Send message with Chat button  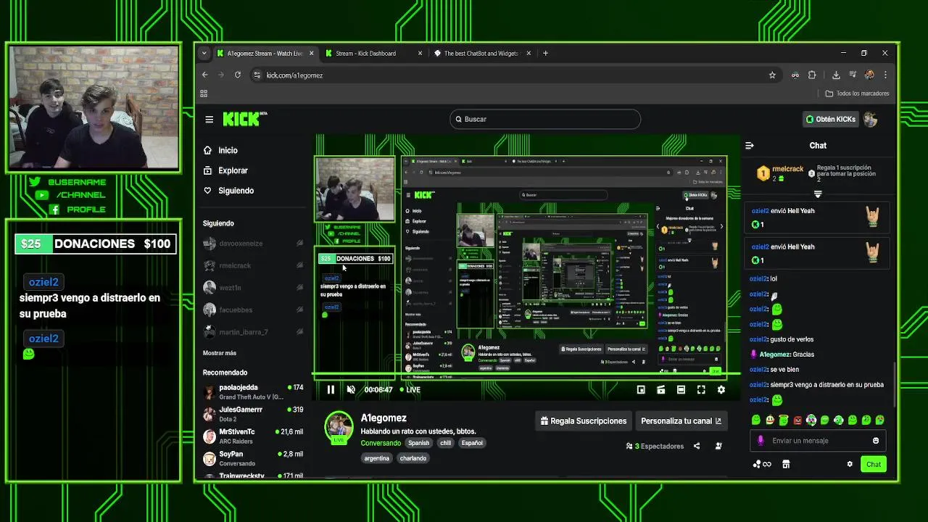pos(874,464)
